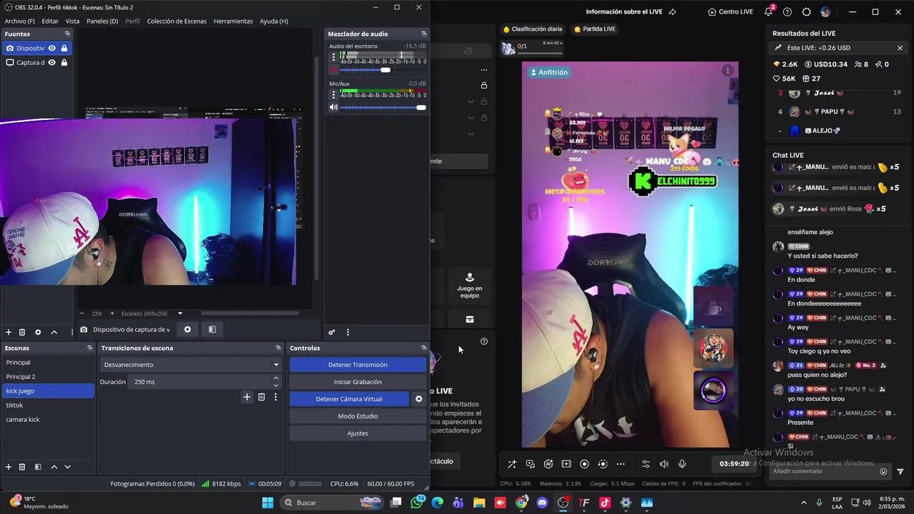
Task: Open Mic/Aux channel options menu
Action: 333,95
